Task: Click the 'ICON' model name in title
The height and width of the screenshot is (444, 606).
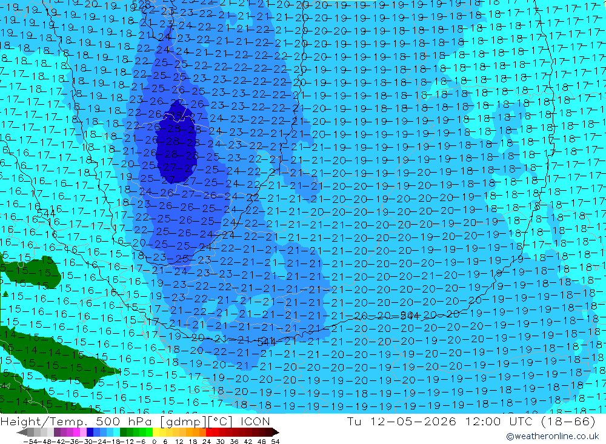Action: [x=255, y=421]
